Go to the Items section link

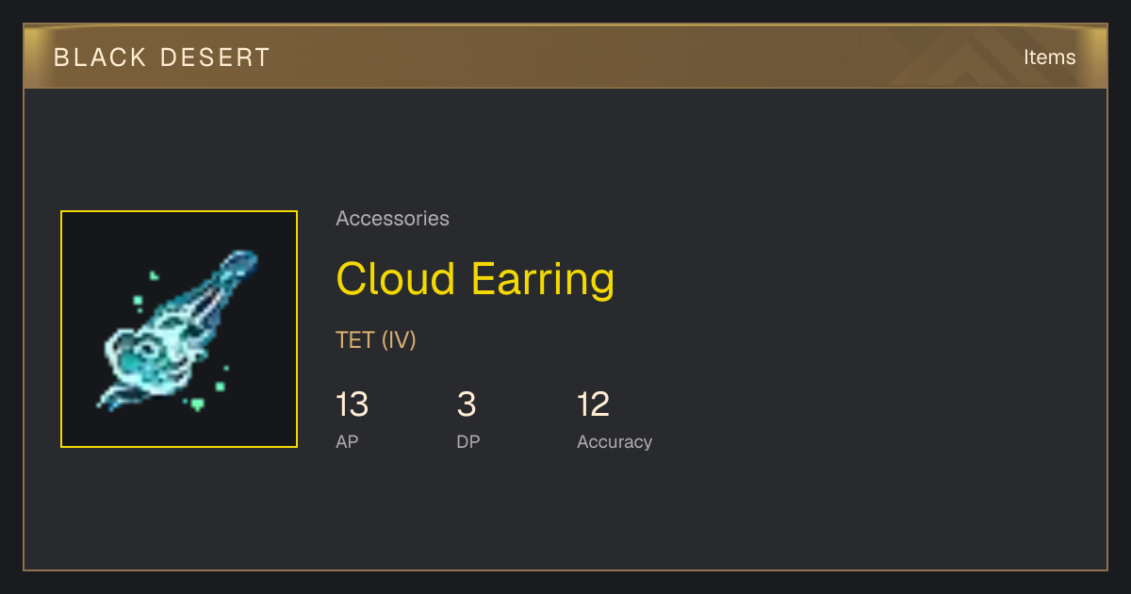[x=1049, y=58]
